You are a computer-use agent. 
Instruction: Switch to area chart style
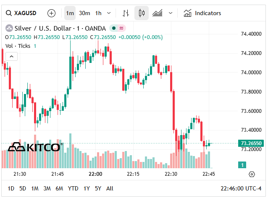tap(157, 13)
